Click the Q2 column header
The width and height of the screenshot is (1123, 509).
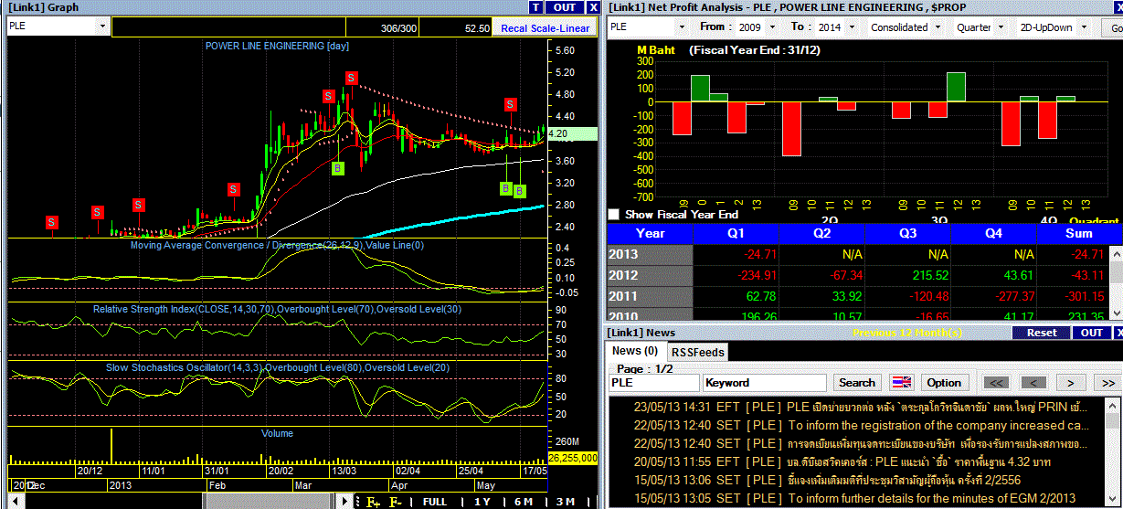(821, 233)
